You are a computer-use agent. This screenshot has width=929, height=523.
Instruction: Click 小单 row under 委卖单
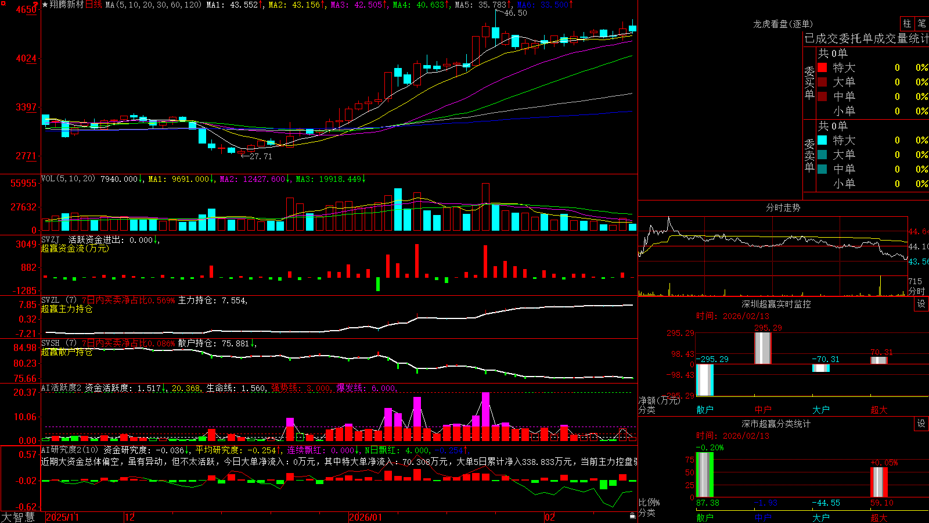[873, 184]
